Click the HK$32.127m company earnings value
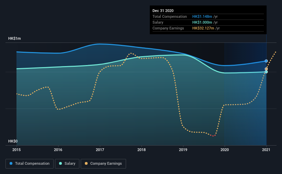This screenshot has width=282, height=174. 203,28
